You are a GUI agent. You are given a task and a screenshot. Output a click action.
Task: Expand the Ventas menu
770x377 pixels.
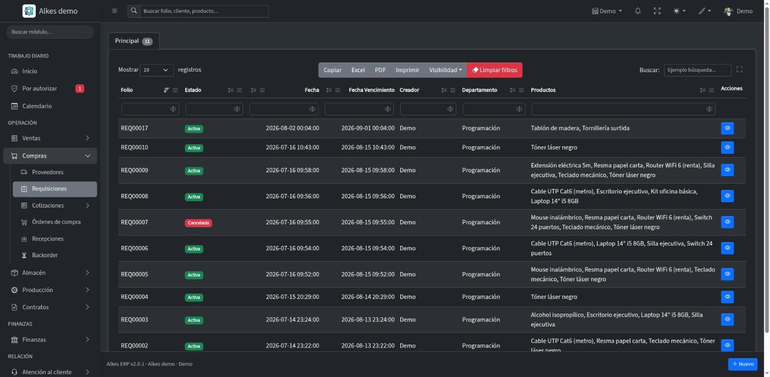[x=50, y=138]
